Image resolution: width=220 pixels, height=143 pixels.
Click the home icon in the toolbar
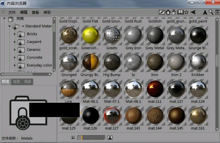(x=168, y=13)
